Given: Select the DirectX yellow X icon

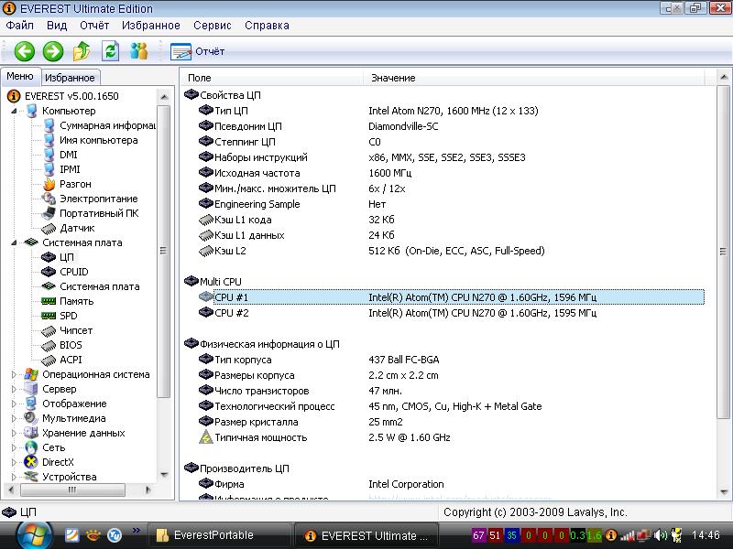Looking at the screenshot, I should (31, 462).
